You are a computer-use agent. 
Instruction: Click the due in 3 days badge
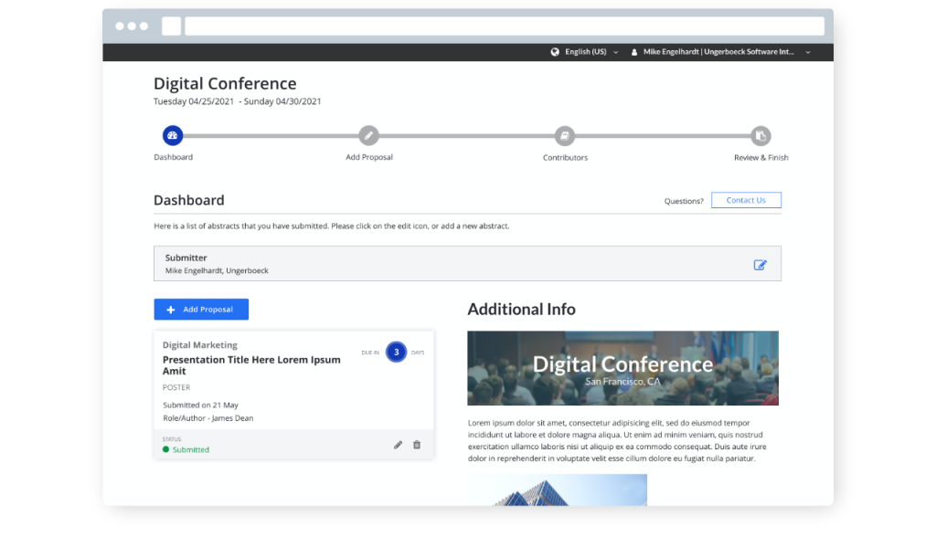pyautogui.click(x=396, y=352)
